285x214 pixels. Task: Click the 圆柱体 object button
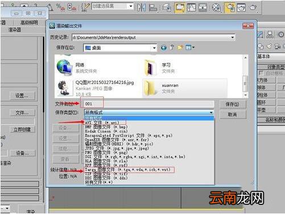[x=266, y=95]
